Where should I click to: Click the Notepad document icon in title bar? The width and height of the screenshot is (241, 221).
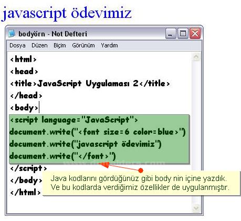[12, 34]
